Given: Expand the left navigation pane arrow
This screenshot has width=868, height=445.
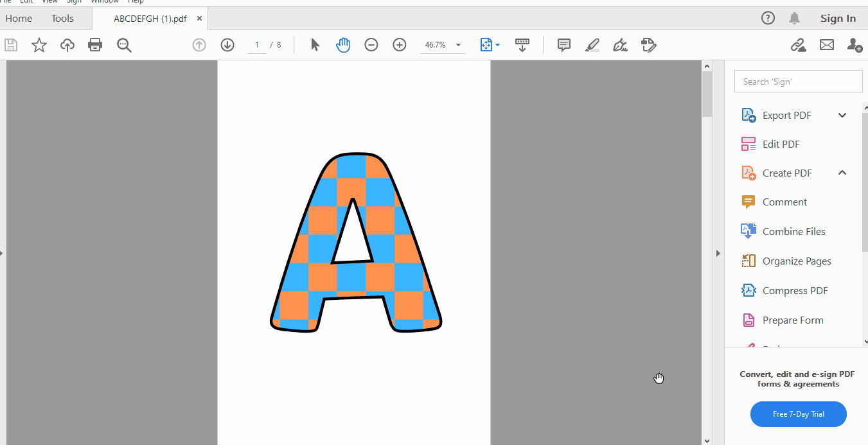Looking at the screenshot, I should point(2,253).
